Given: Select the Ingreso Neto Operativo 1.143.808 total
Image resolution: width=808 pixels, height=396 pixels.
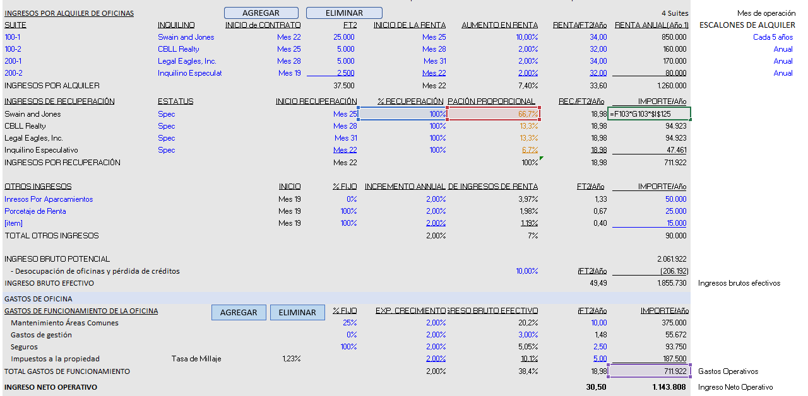Looking at the screenshot, I should [668, 387].
